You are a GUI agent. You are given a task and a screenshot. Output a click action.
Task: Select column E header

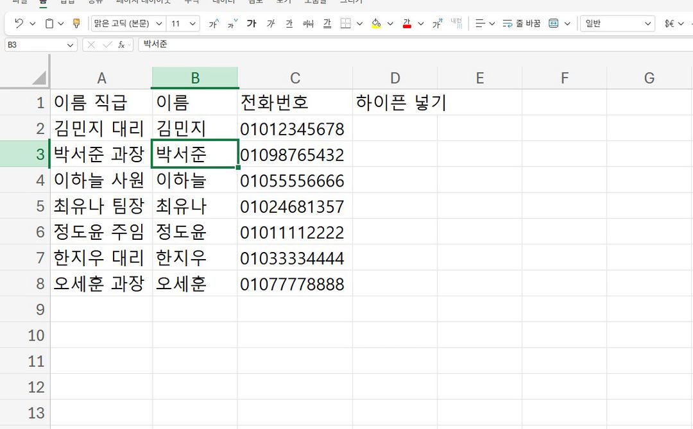click(x=479, y=78)
